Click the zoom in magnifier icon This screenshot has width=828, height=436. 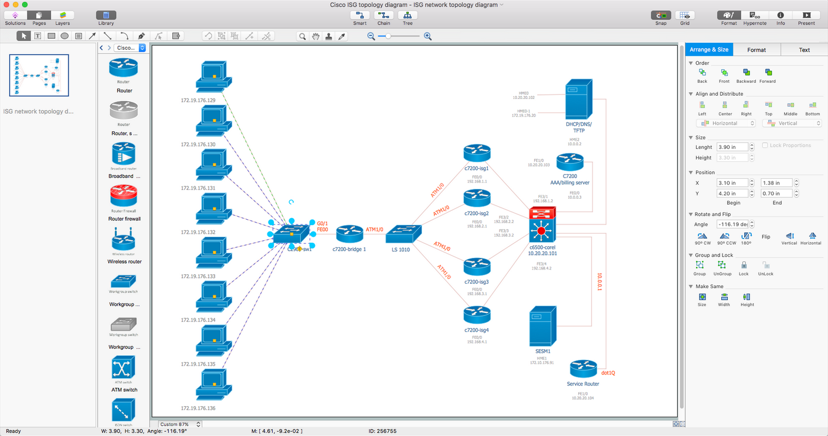[427, 36]
